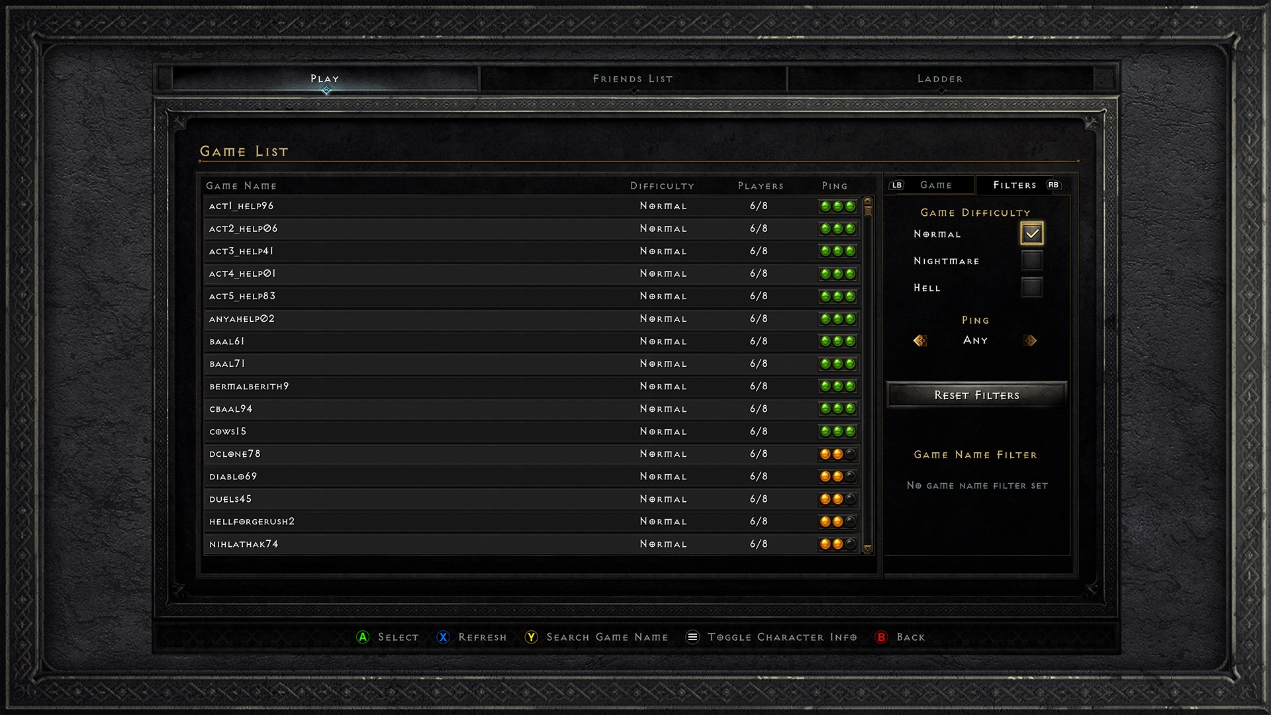Enable the Nightmare difficulty checkbox
Screen dimensions: 1271x715
click(x=1031, y=260)
